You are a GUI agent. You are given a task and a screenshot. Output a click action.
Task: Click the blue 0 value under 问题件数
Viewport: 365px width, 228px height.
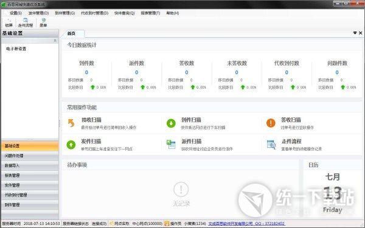click(x=337, y=72)
